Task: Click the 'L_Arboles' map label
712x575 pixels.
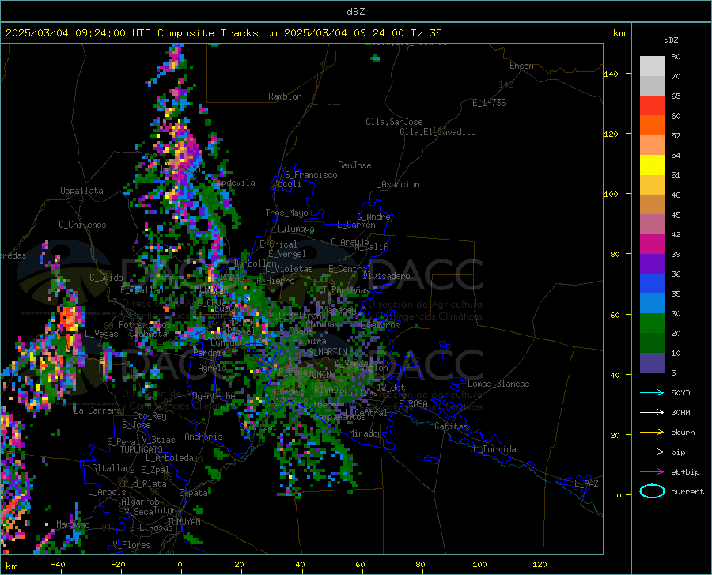Action: [x=107, y=492]
